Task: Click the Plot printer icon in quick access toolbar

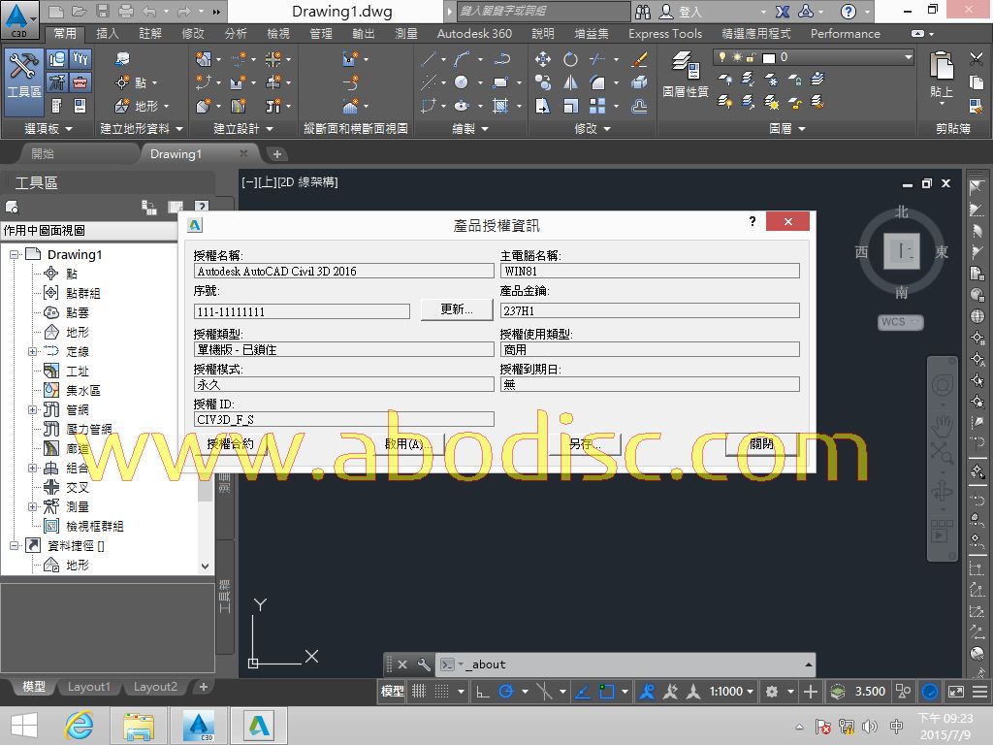Action: [126, 11]
